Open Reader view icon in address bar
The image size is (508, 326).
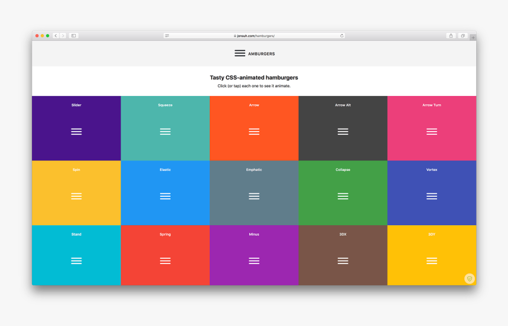167,35
